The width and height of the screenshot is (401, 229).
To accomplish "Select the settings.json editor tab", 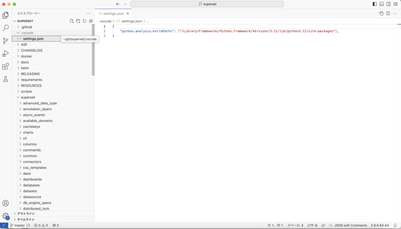I will (x=113, y=13).
